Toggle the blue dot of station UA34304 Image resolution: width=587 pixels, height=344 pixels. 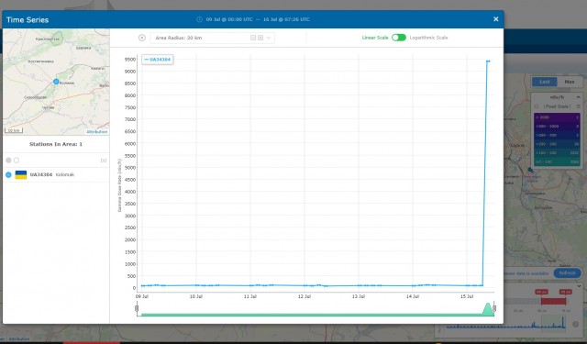(x=8, y=175)
